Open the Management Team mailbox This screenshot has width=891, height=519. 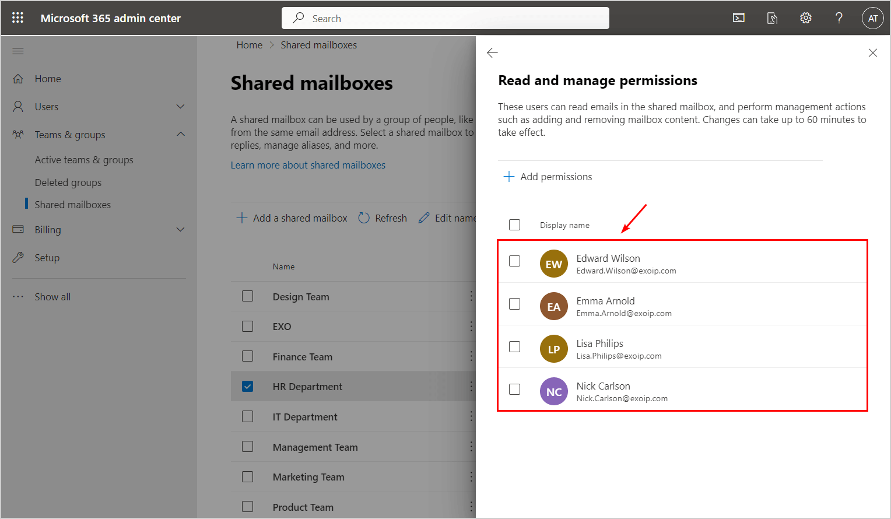tap(315, 447)
